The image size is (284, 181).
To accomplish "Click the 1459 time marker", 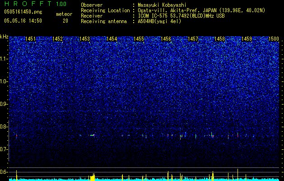I will click(x=247, y=38).
